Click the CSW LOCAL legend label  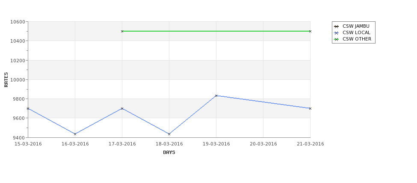356,32
